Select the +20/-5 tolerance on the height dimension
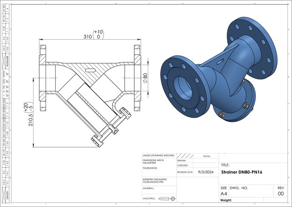This screenshot has height=207, width=292. tap(28, 106)
